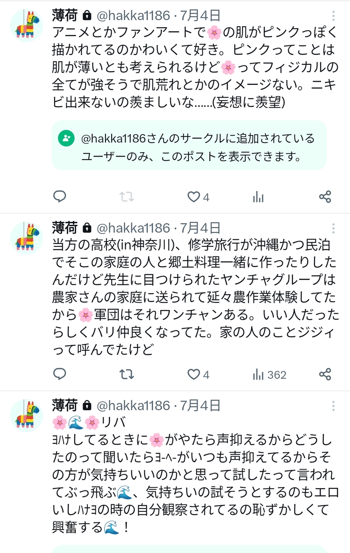
Task: Tap the 7月4日 timestamp on the third post
Action: [200, 406]
